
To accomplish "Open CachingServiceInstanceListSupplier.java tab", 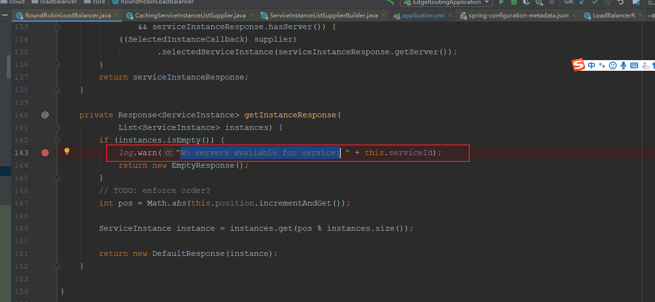I will (191, 16).
